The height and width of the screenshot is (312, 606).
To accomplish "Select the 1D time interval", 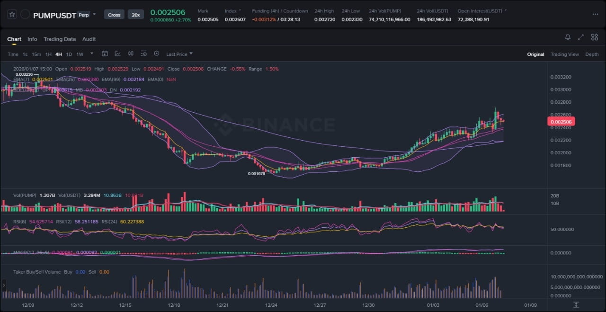I will tap(69, 54).
